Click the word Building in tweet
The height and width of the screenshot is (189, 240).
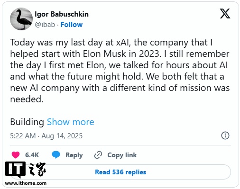pyautogui.click(x=27, y=122)
